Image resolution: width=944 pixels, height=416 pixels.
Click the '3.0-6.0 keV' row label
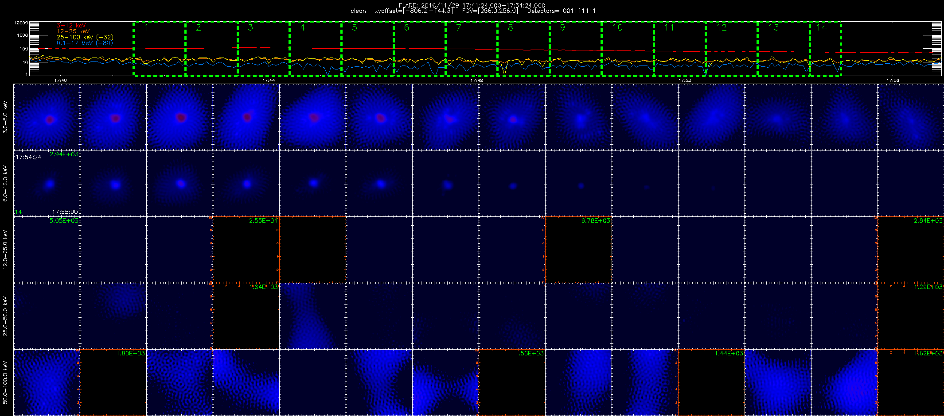pos(5,117)
